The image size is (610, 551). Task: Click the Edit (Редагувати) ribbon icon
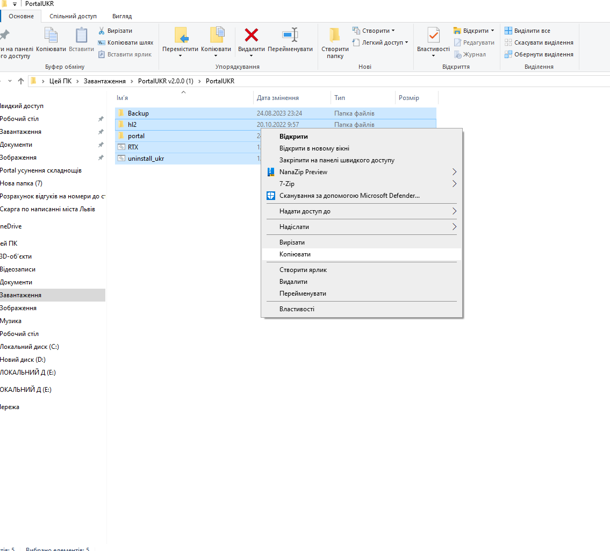click(457, 42)
